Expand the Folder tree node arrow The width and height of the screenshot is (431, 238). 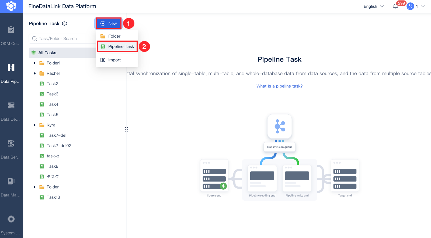[35, 187]
